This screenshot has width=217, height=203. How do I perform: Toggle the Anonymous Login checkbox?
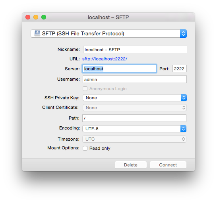click(x=85, y=89)
